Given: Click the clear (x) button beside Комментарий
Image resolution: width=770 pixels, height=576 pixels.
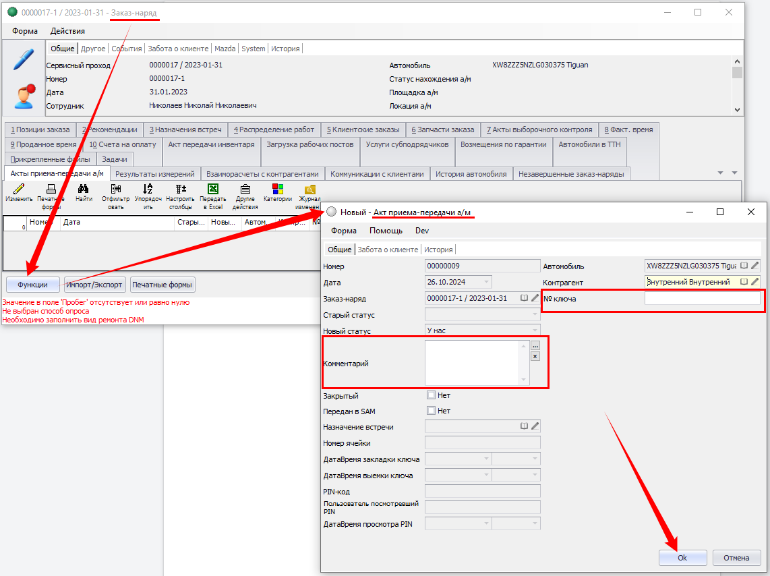Looking at the screenshot, I should (x=535, y=356).
